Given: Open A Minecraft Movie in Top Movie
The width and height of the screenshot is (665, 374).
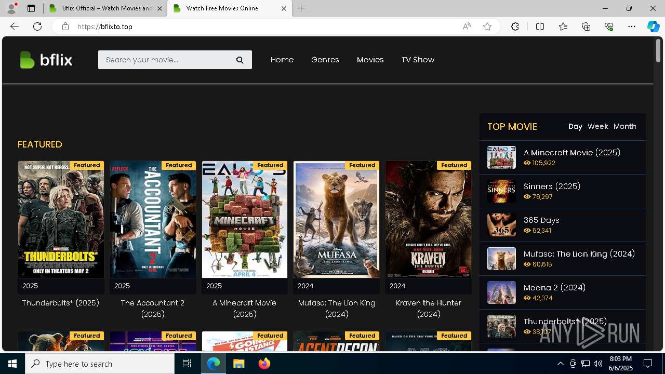Looking at the screenshot, I should (572, 153).
